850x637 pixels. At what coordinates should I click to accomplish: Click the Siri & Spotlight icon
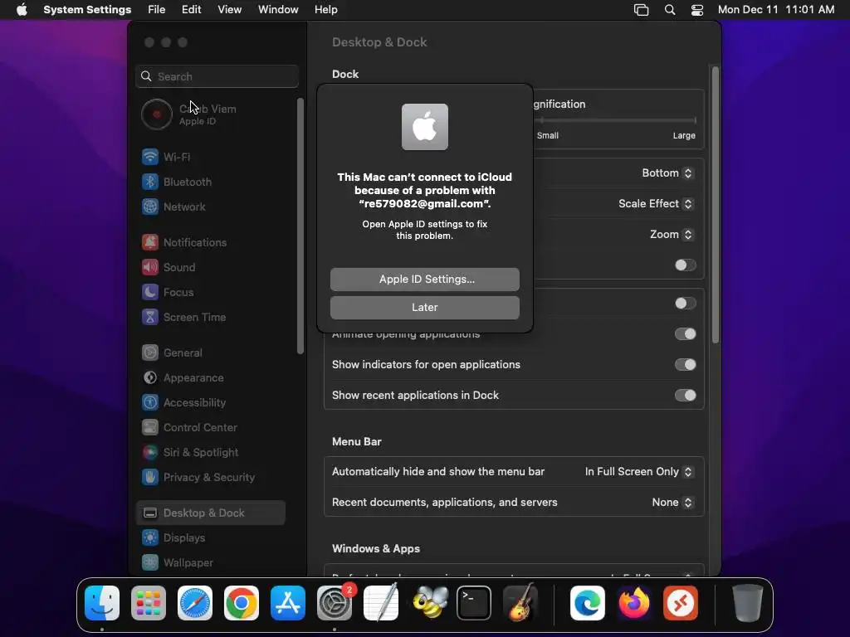[150, 453]
